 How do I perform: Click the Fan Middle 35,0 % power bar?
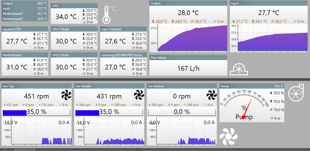[109, 112]
